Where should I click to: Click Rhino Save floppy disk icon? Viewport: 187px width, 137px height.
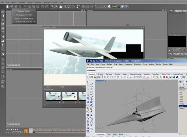[x=95, y=77]
